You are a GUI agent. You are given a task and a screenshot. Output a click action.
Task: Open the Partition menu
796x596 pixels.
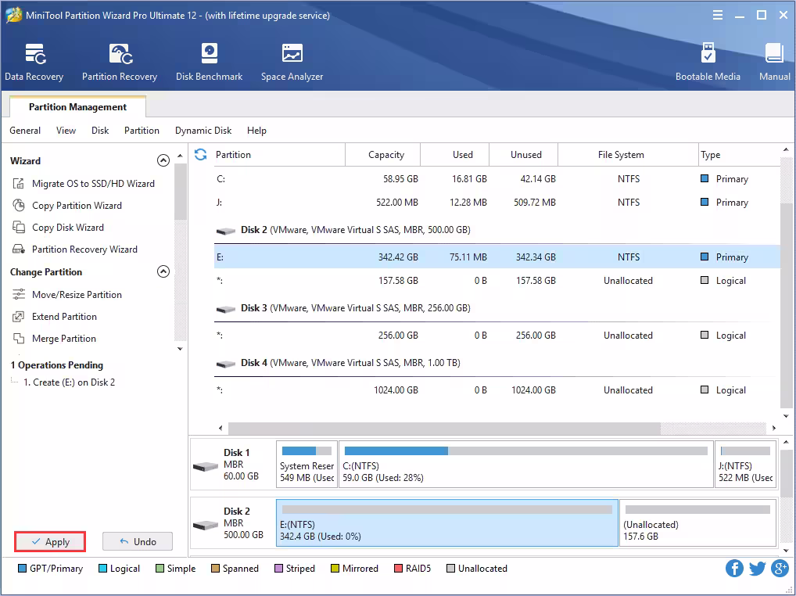(142, 131)
